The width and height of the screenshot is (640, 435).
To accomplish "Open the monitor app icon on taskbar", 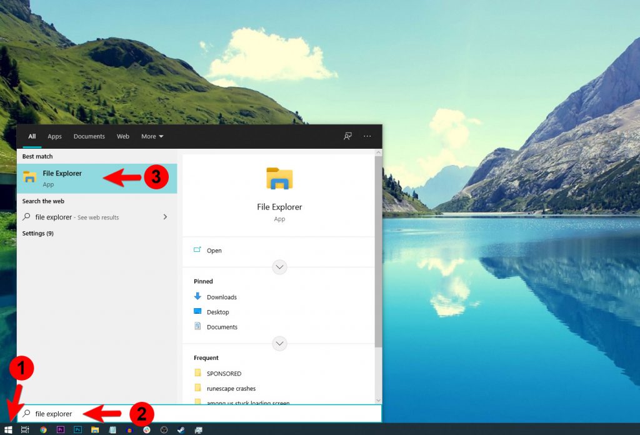I will (198, 429).
